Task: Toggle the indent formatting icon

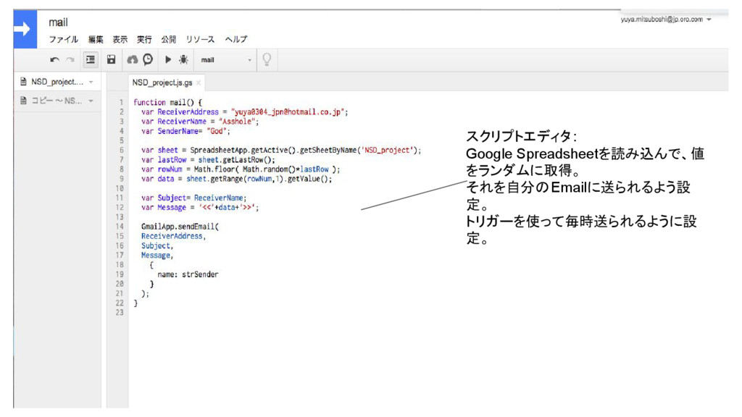Action: coord(90,59)
